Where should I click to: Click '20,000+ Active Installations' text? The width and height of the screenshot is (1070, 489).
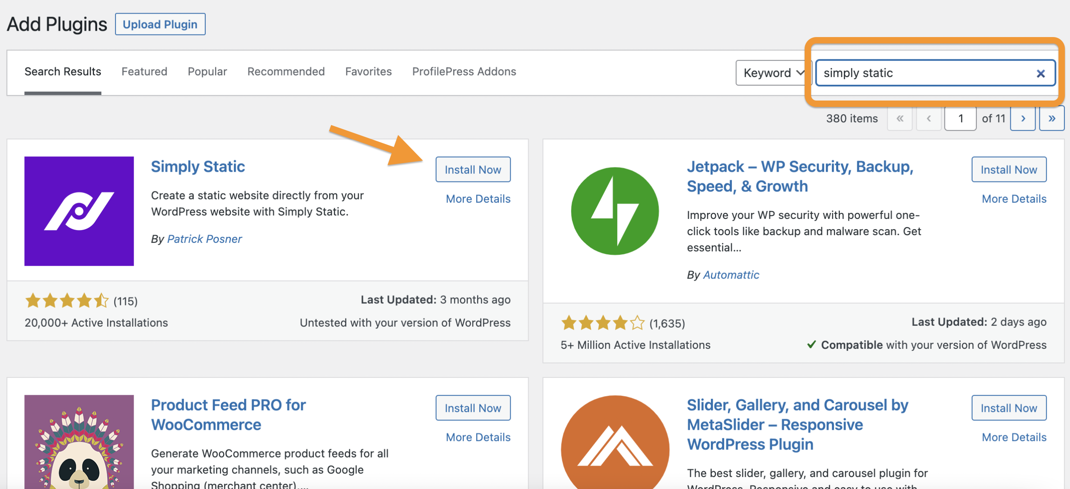point(96,323)
